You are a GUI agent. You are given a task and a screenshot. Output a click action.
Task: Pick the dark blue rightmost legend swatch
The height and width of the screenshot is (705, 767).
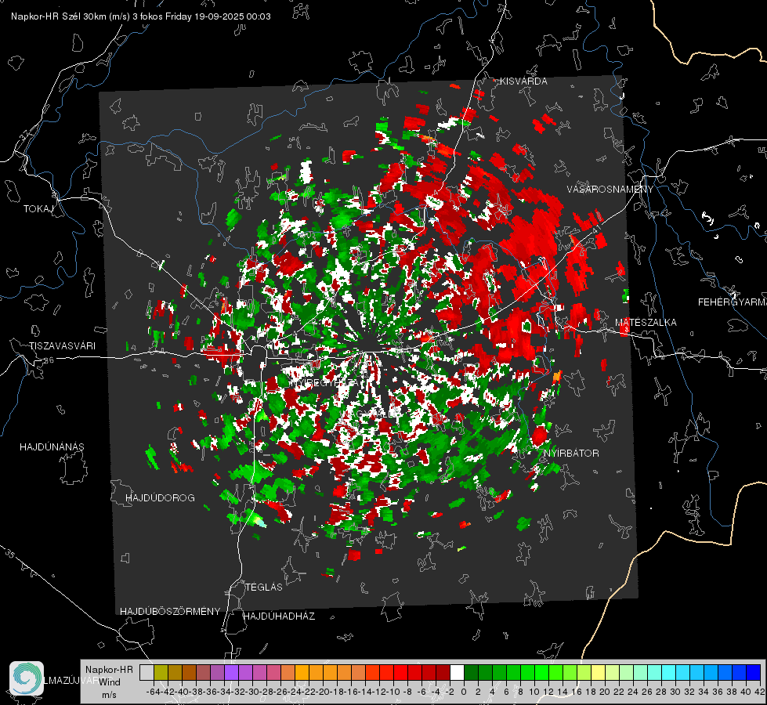[754, 673]
